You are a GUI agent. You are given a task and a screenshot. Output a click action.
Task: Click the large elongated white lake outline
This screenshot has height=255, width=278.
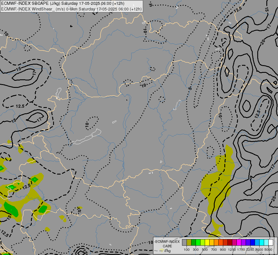(87, 137)
